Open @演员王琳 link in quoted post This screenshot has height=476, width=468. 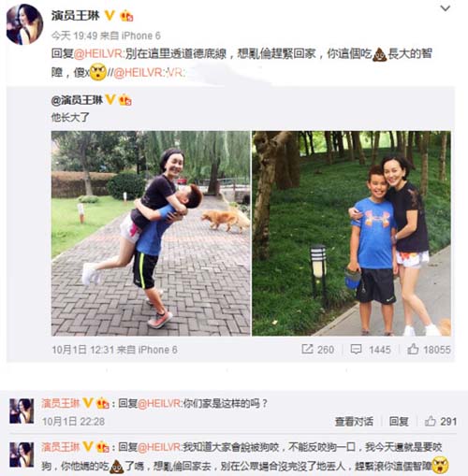pyautogui.click(x=77, y=100)
